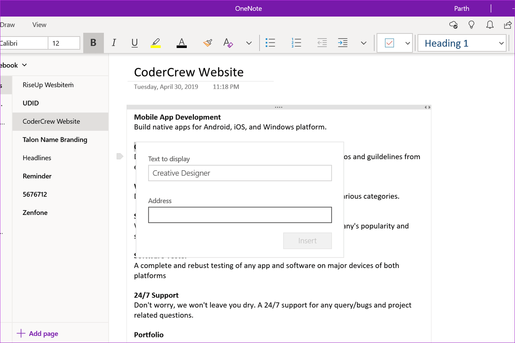Click Add page button
Image resolution: width=515 pixels, height=343 pixels.
tap(37, 333)
